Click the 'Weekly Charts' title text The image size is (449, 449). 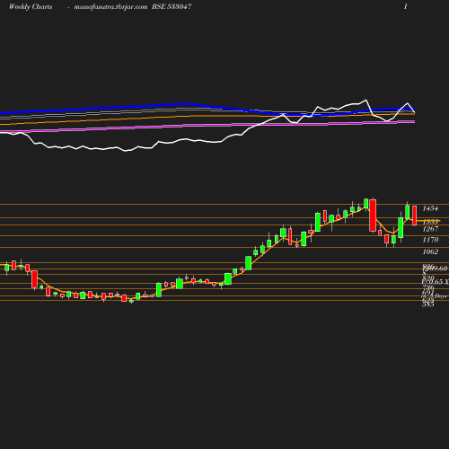coord(31,7)
